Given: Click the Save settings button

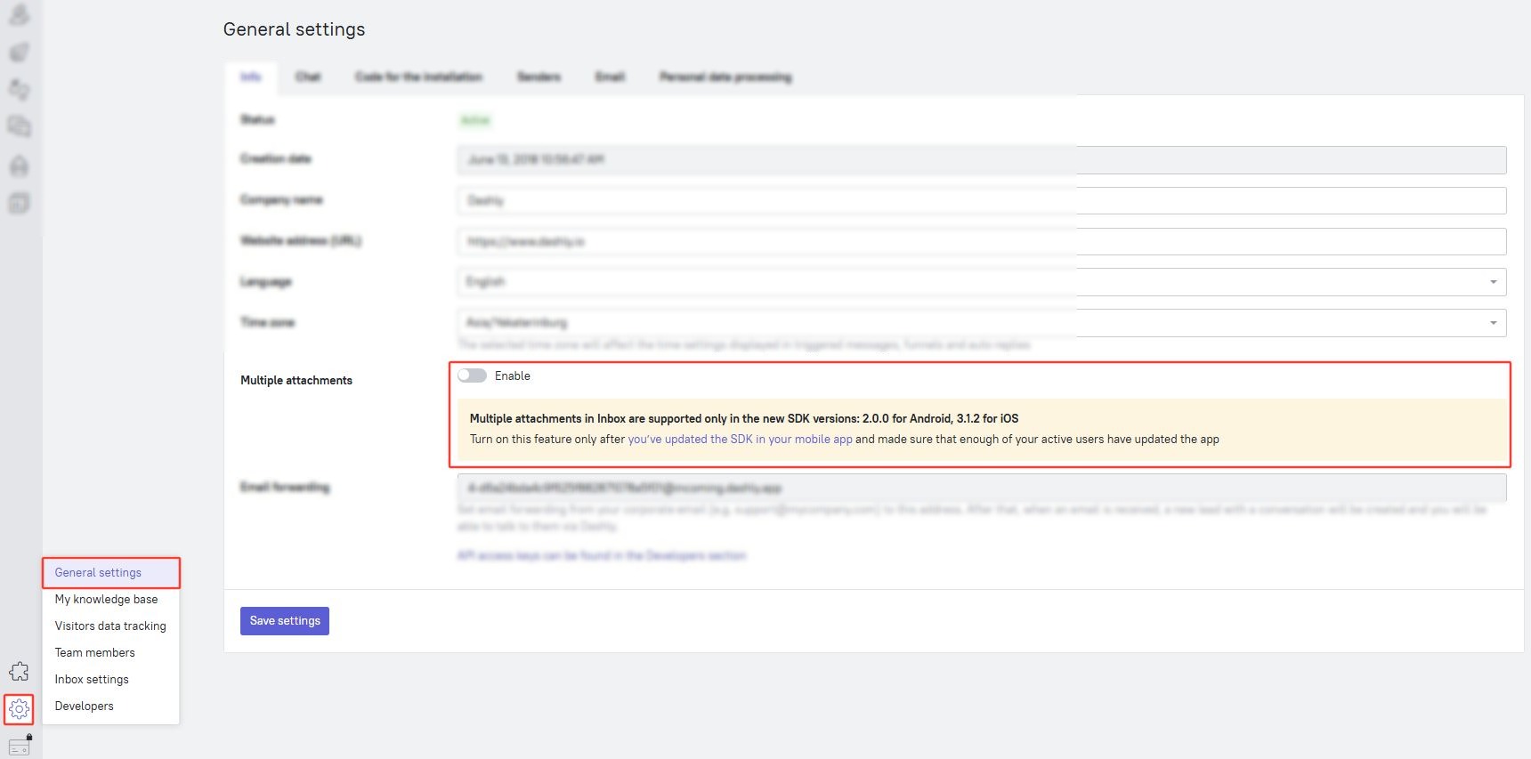Looking at the screenshot, I should (285, 621).
